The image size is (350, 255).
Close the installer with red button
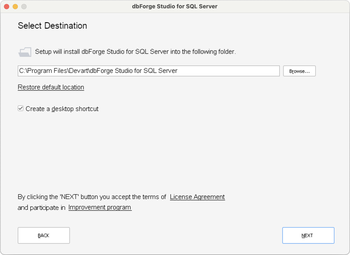7,7
